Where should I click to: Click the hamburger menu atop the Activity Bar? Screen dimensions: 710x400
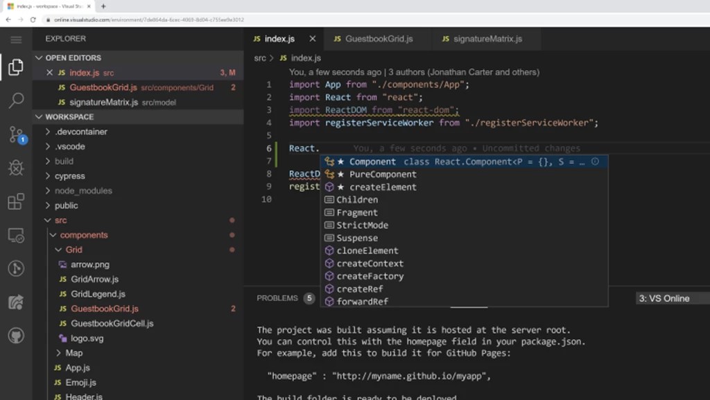tap(15, 40)
